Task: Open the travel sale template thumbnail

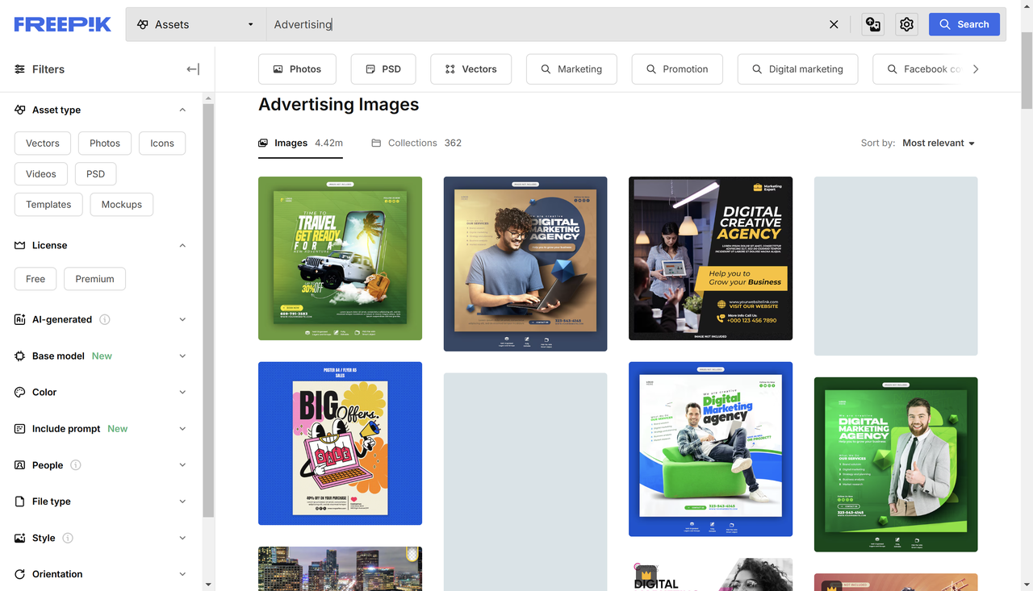Action: pyautogui.click(x=340, y=258)
